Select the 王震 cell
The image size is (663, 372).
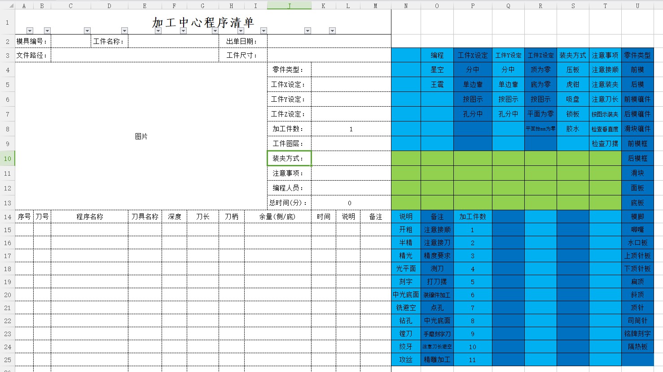tap(437, 84)
